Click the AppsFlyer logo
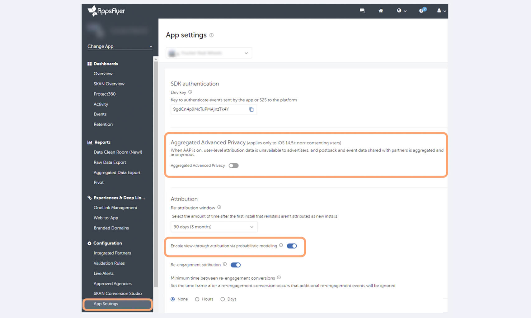The image size is (531, 318). click(106, 11)
